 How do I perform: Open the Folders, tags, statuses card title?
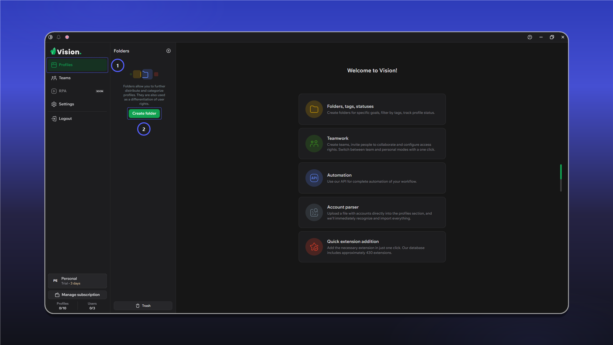[350, 106]
